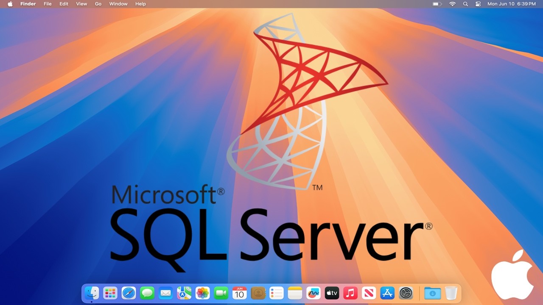Open the News app in Dock

click(x=369, y=293)
